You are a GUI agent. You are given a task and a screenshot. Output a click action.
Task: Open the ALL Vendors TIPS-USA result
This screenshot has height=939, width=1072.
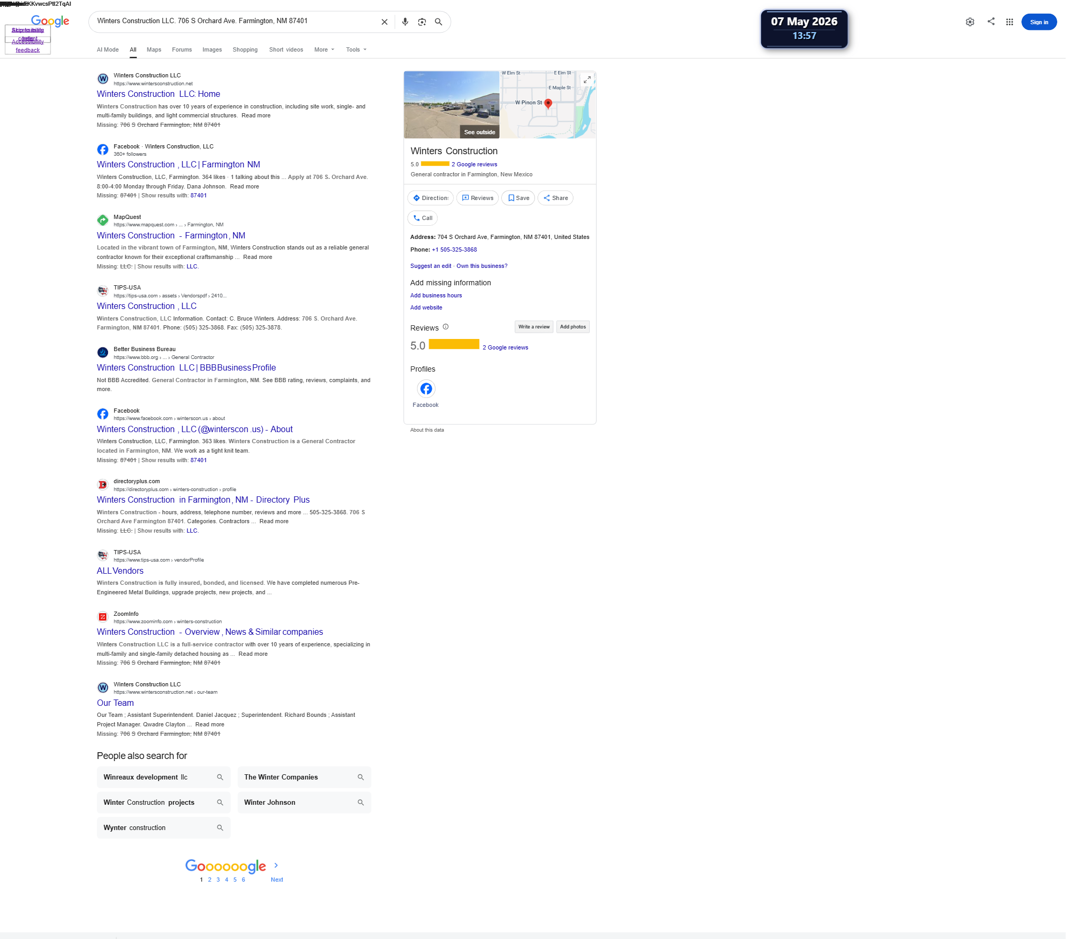120,571
